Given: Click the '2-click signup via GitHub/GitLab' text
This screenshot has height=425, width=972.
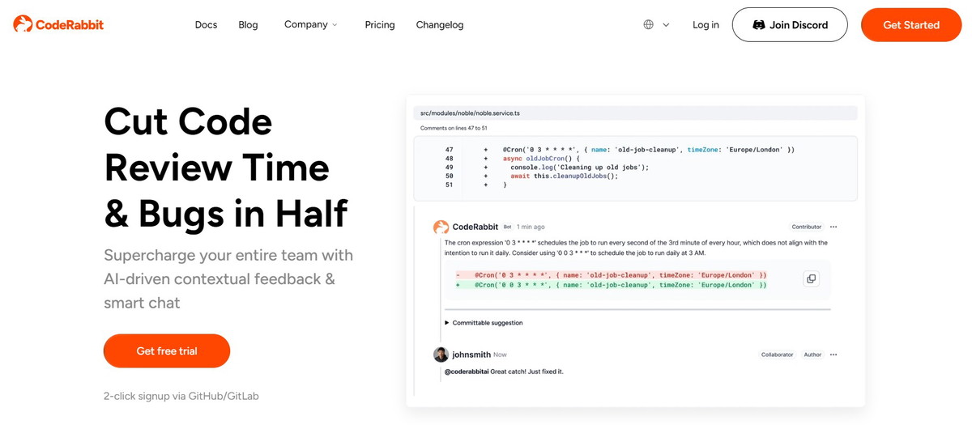Looking at the screenshot, I should (181, 396).
